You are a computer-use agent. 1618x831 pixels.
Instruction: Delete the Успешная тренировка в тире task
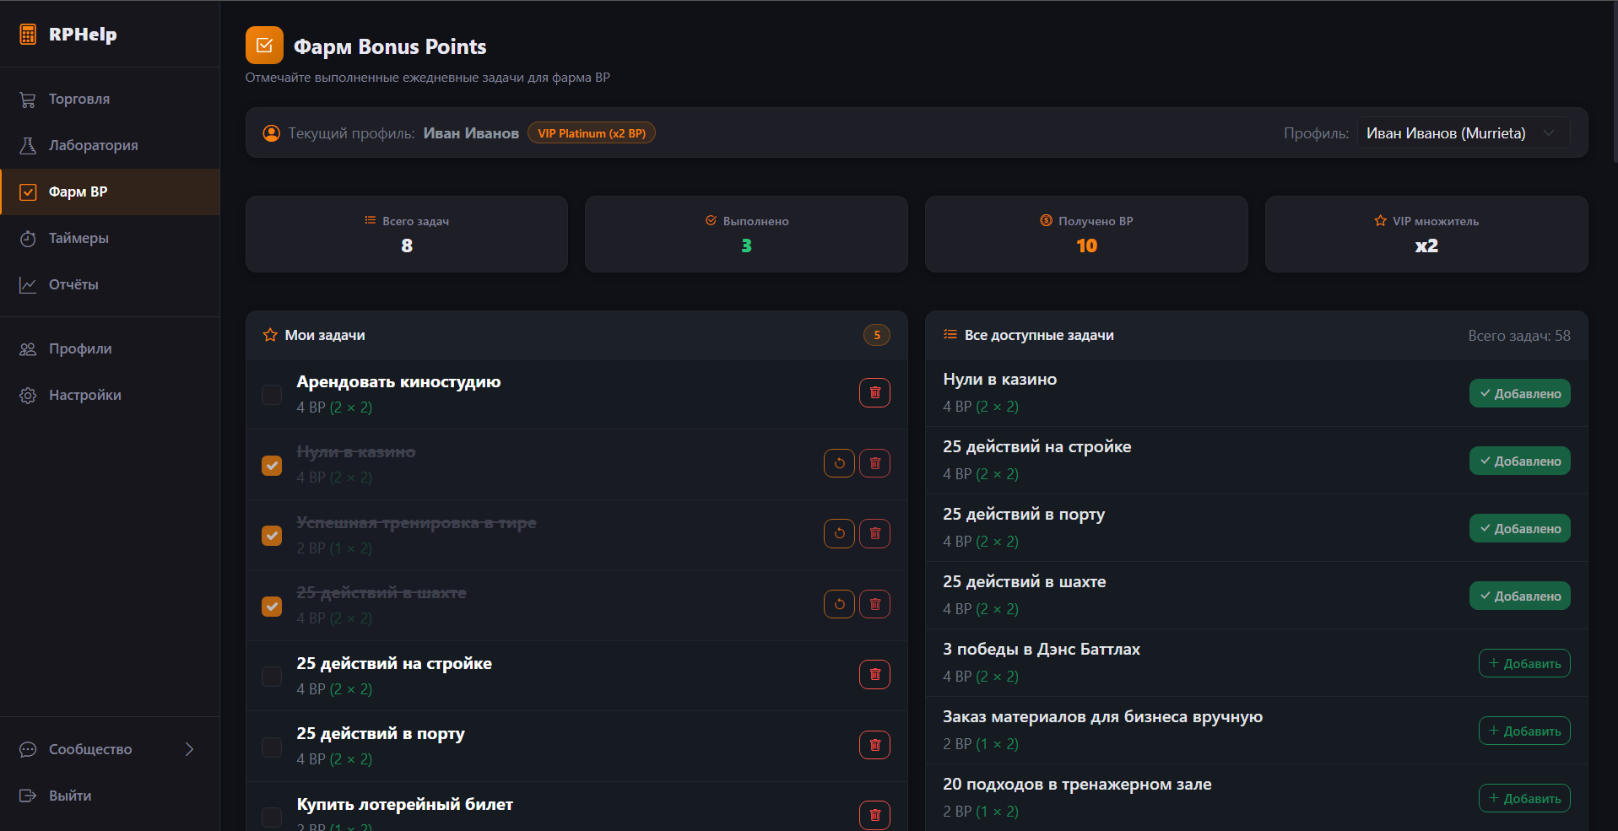(x=874, y=533)
